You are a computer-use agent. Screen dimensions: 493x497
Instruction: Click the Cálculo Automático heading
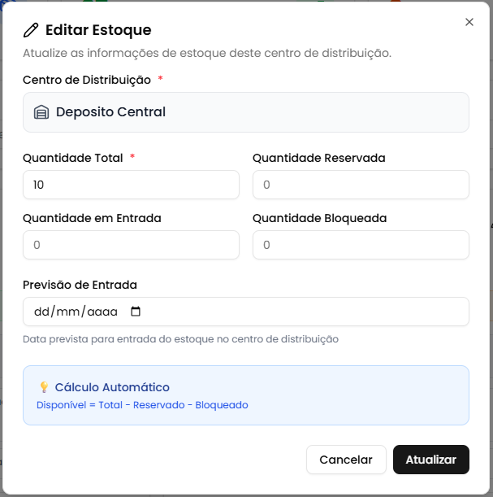pos(112,387)
